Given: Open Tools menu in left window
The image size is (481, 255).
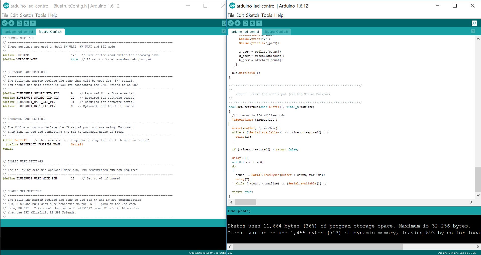Looking at the screenshot, I should click(41, 15).
